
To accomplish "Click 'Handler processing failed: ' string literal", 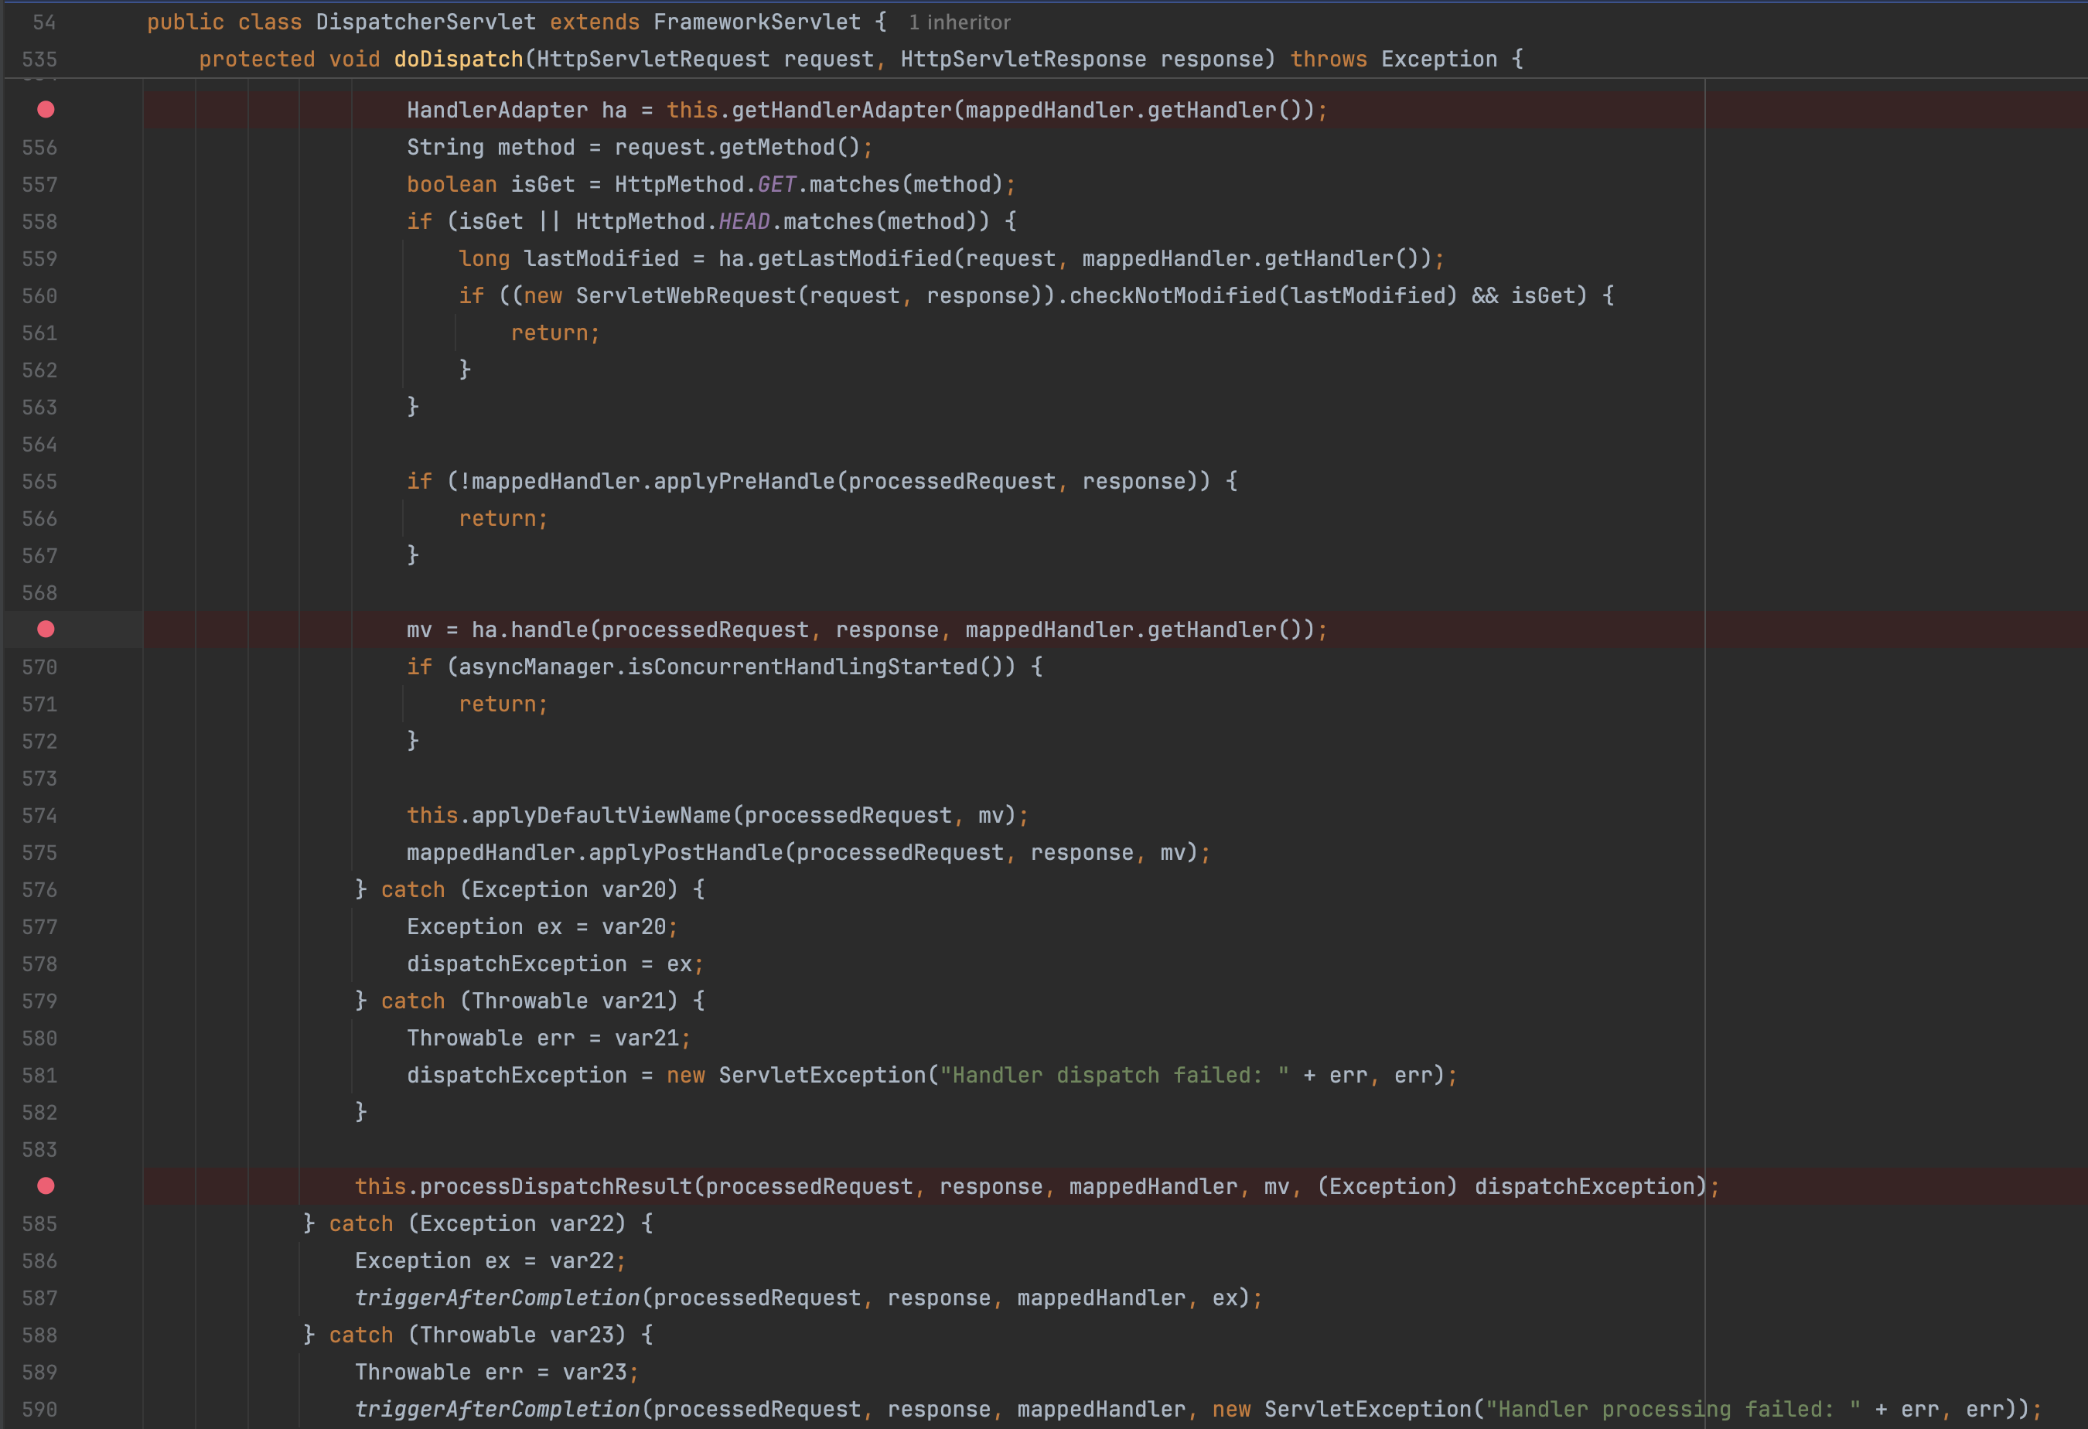I will click(x=1673, y=1409).
